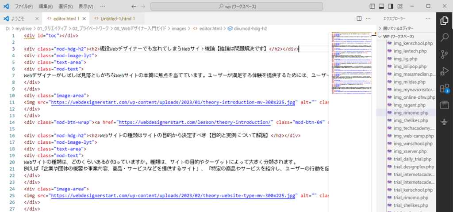Open the menu bar overflow (···) menu
The image size is (453, 212).
point(103,6)
